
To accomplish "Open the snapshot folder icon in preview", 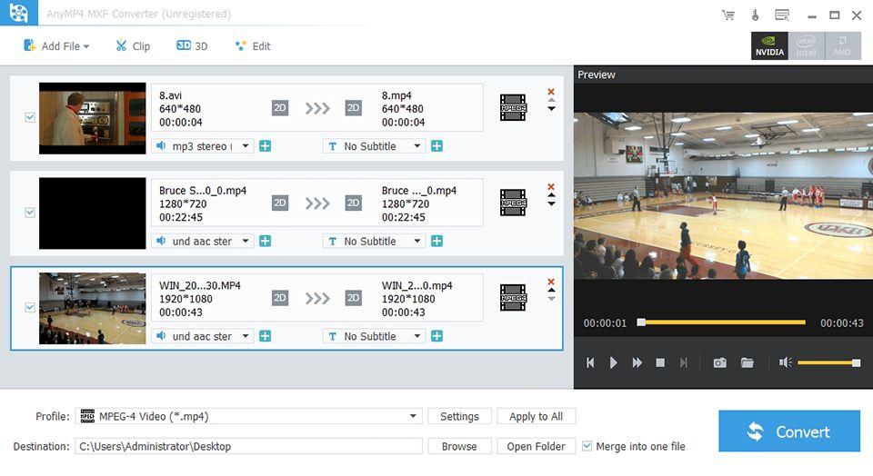I will click(747, 362).
